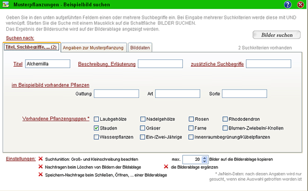Screen dimensions: 308x191
Task: Toggle Speichern-Nachfrage beim Schließen setting
Action: coord(41,174)
